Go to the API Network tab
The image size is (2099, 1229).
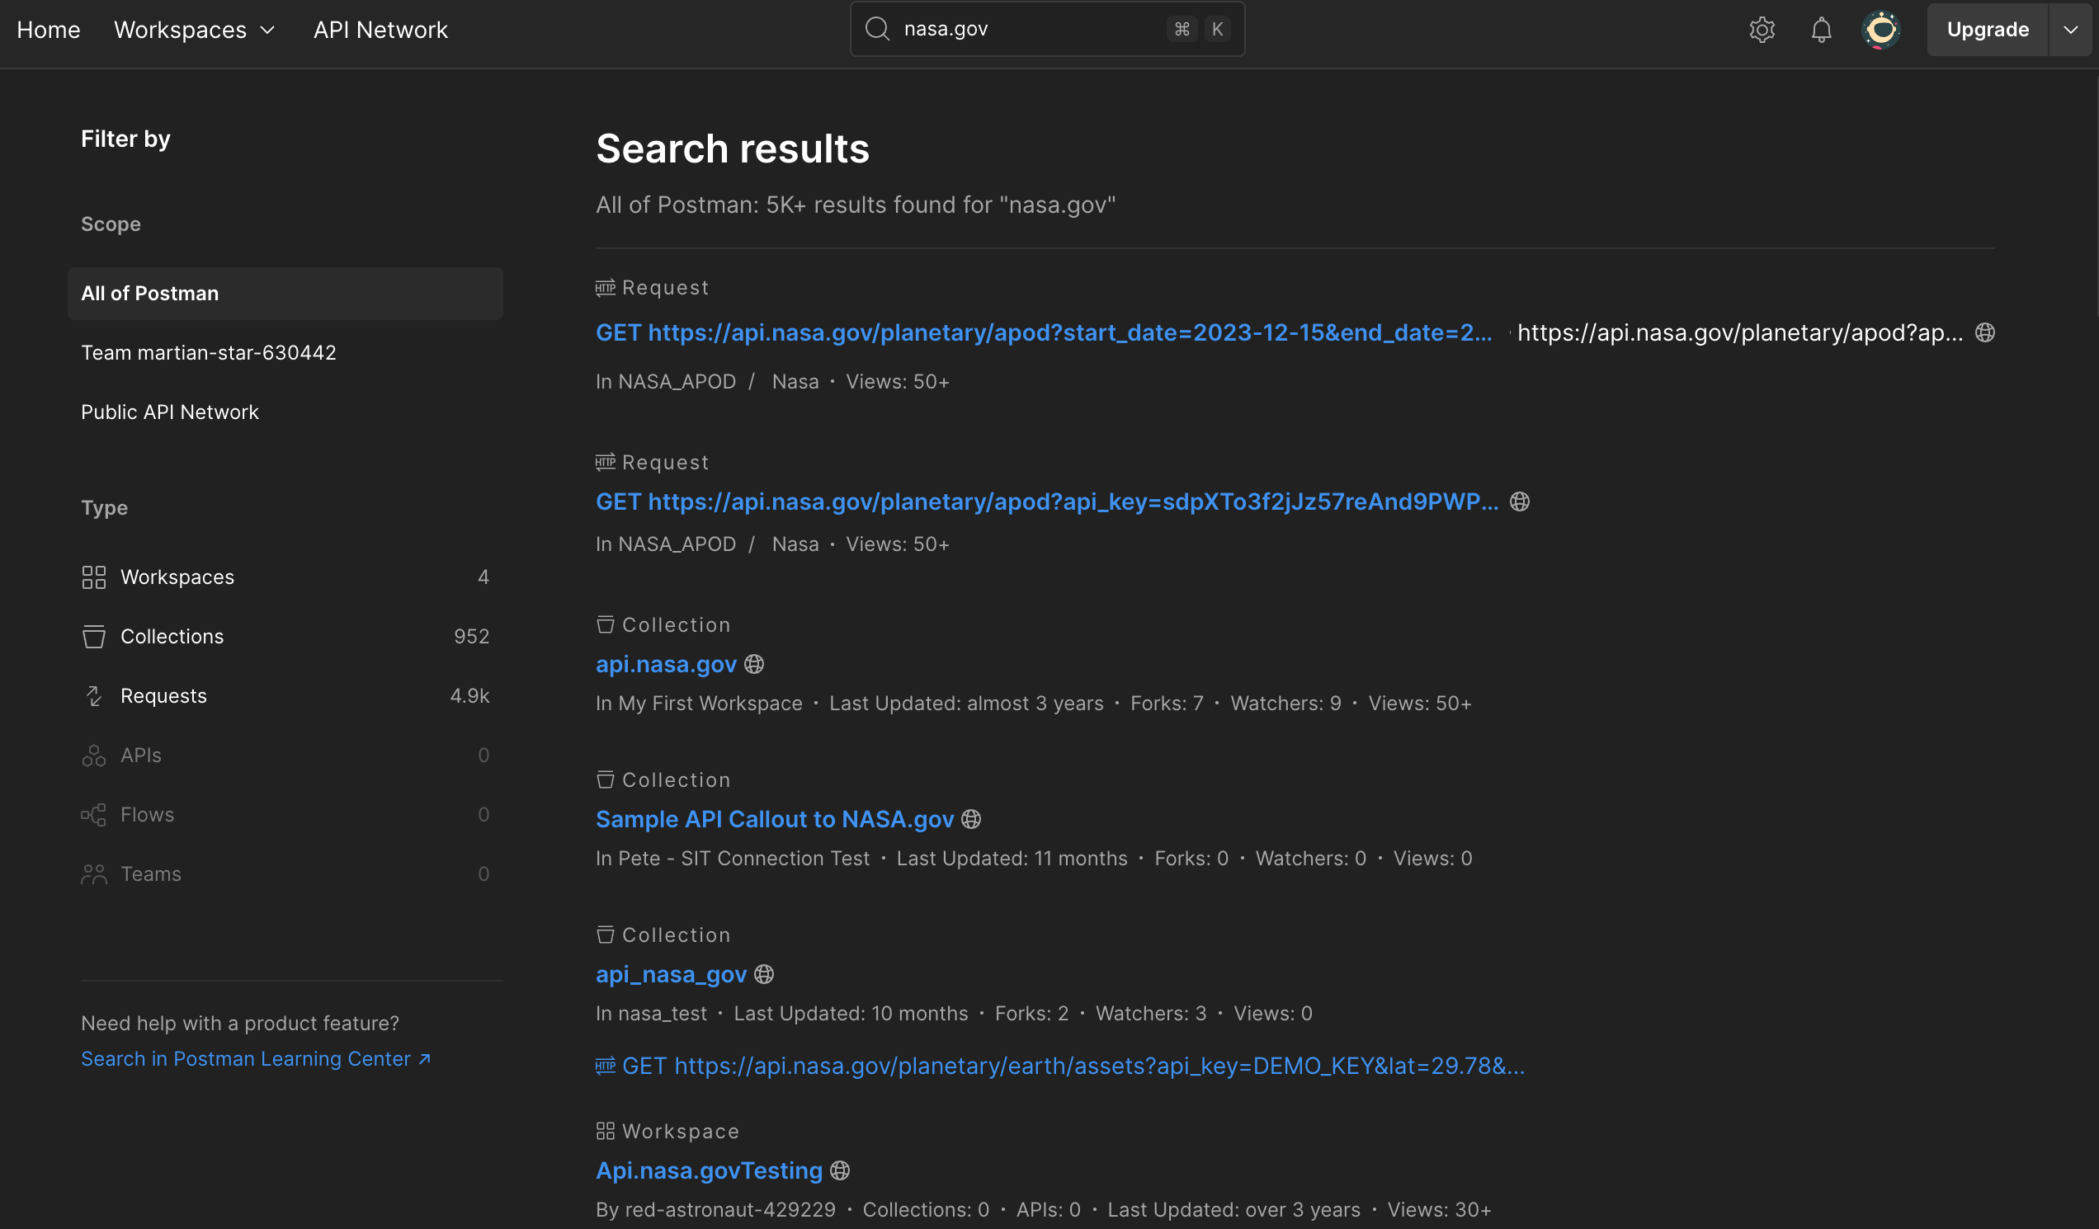point(380,30)
